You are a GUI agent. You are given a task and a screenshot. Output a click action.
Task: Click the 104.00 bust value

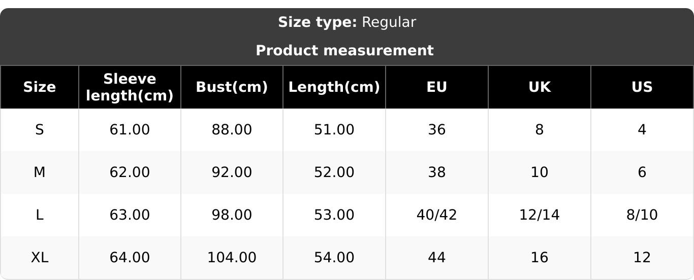click(232, 258)
